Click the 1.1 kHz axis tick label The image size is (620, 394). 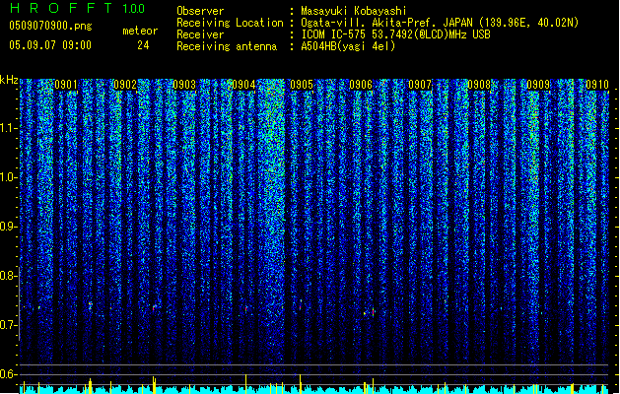9,128
